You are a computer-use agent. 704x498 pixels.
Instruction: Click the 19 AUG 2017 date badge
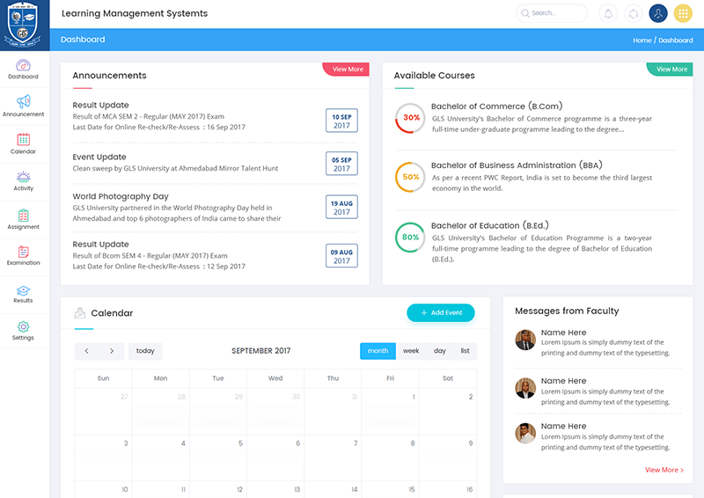tap(341, 207)
